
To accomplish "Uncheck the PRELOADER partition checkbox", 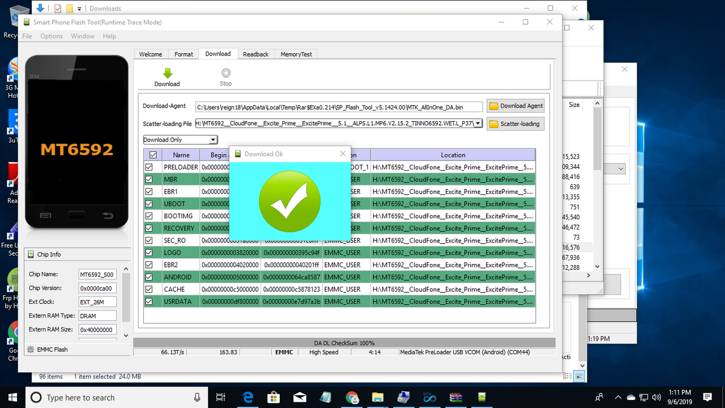I will point(149,167).
